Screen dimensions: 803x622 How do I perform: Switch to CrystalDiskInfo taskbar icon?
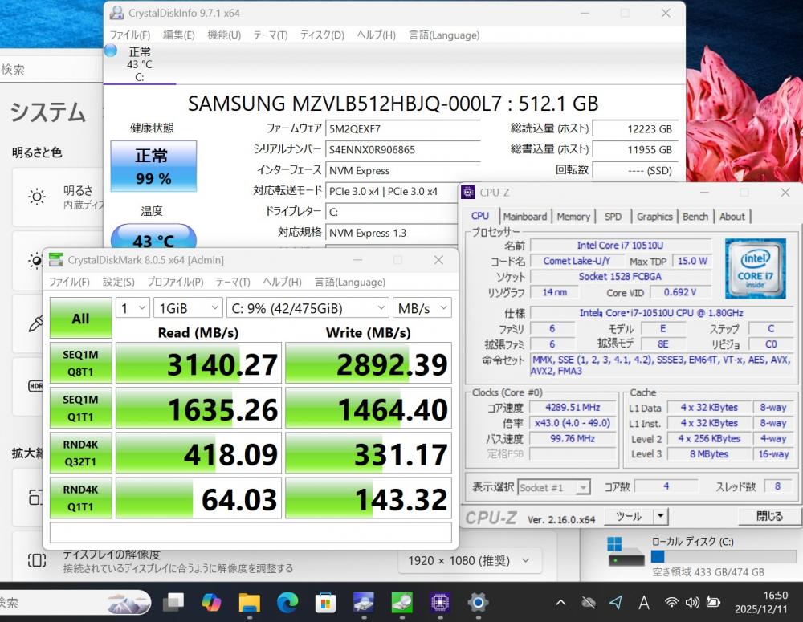point(364,603)
